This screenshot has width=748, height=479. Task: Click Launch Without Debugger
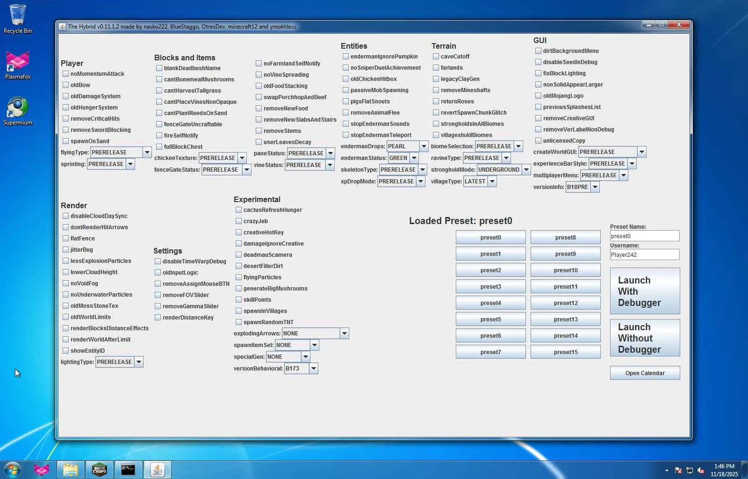click(x=645, y=338)
